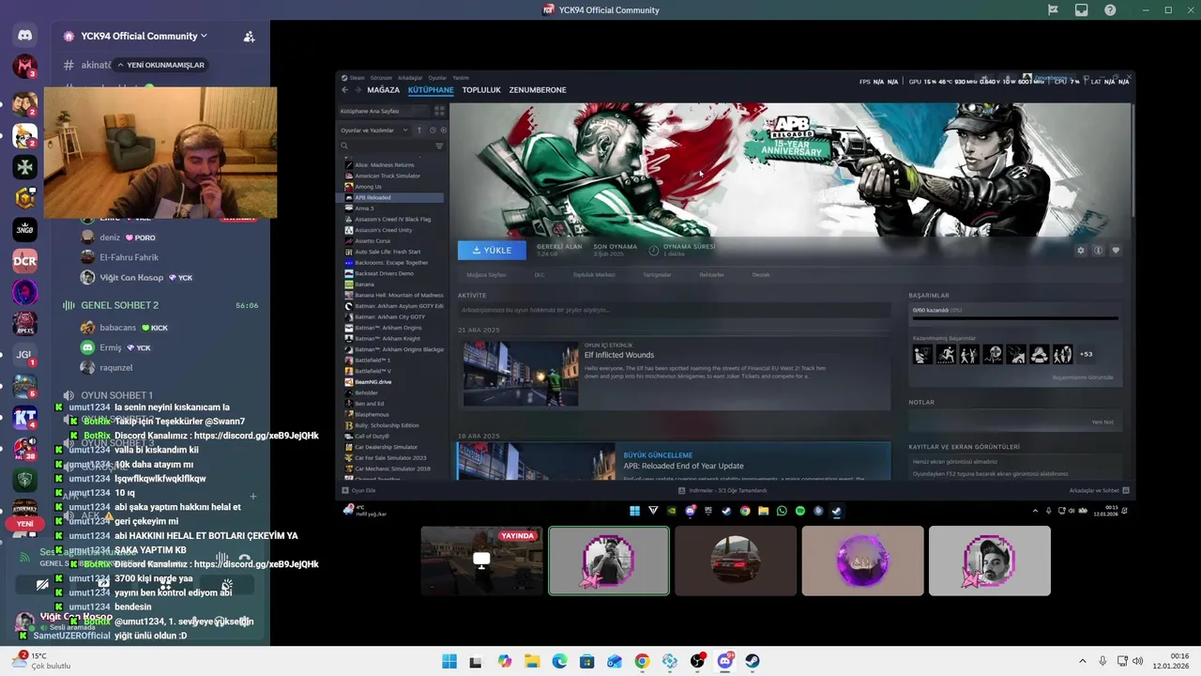Favorite APB Reloaded with heart icon
This screenshot has width=1201, height=676.
pos(1116,251)
